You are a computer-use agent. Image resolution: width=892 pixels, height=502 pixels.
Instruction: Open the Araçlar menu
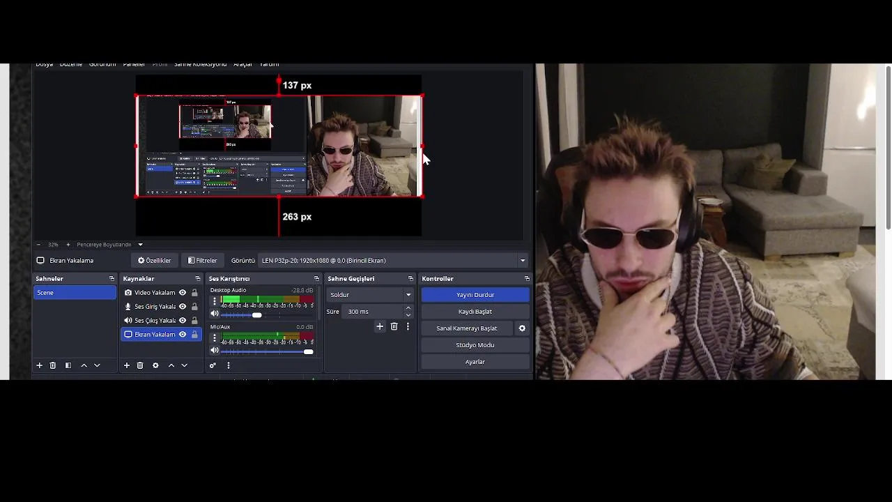(x=243, y=64)
